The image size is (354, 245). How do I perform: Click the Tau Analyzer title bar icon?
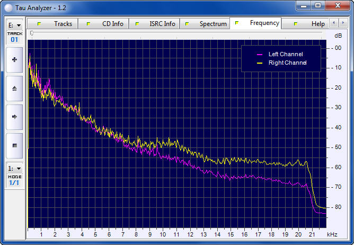click(x=8, y=8)
